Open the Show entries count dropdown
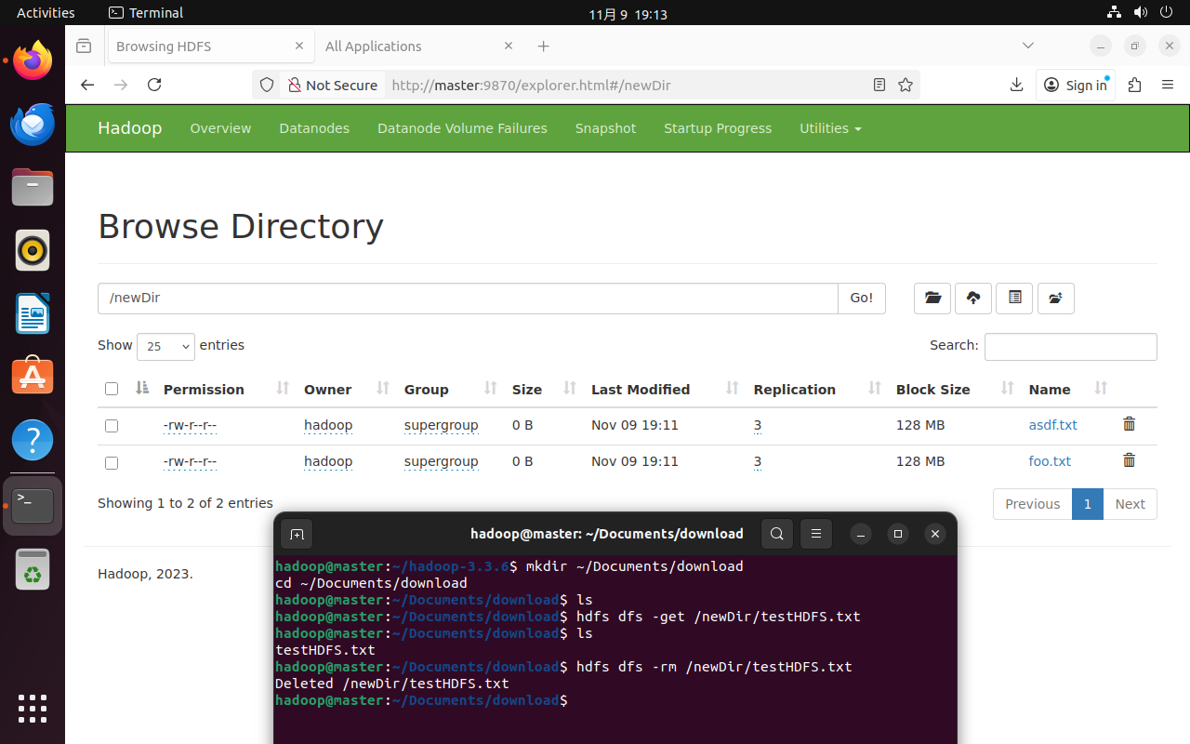Image resolution: width=1190 pixels, height=744 pixels. (x=165, y=346)
